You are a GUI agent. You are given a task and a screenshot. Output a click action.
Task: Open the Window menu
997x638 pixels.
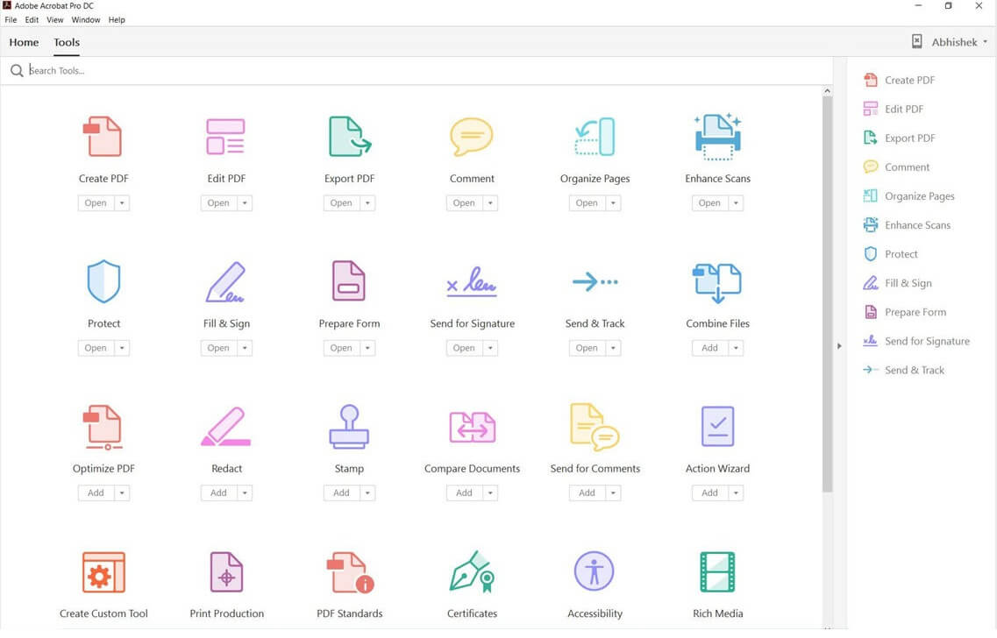[x=86, y=19]
